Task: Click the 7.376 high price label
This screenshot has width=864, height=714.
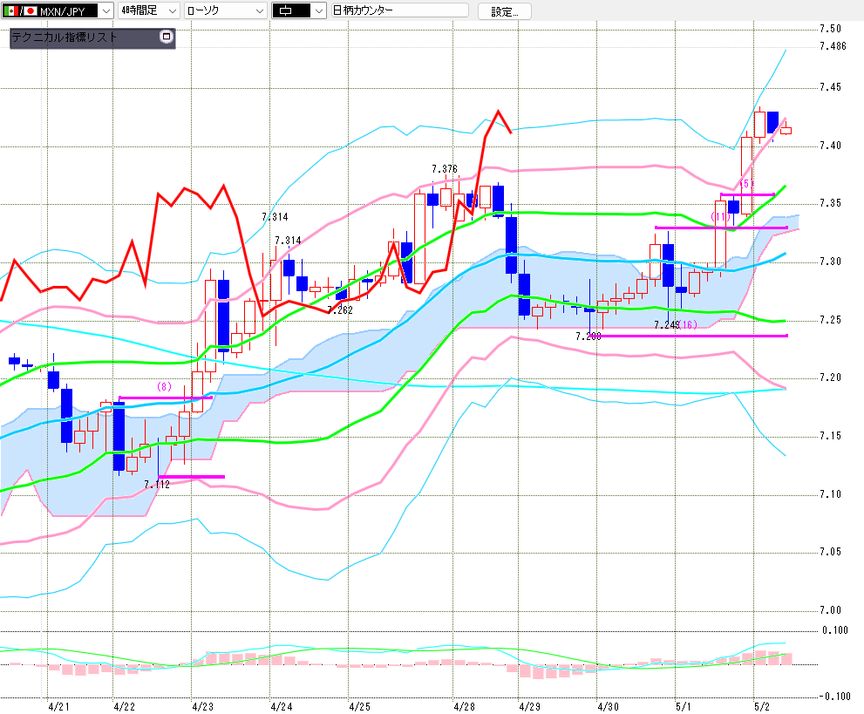Action: click(444, 168)
